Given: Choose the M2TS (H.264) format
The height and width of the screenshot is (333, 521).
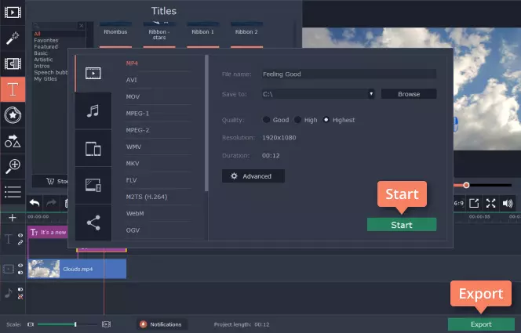Looking at the screenshot, I should pyautogui.click(x=147, y=197).
